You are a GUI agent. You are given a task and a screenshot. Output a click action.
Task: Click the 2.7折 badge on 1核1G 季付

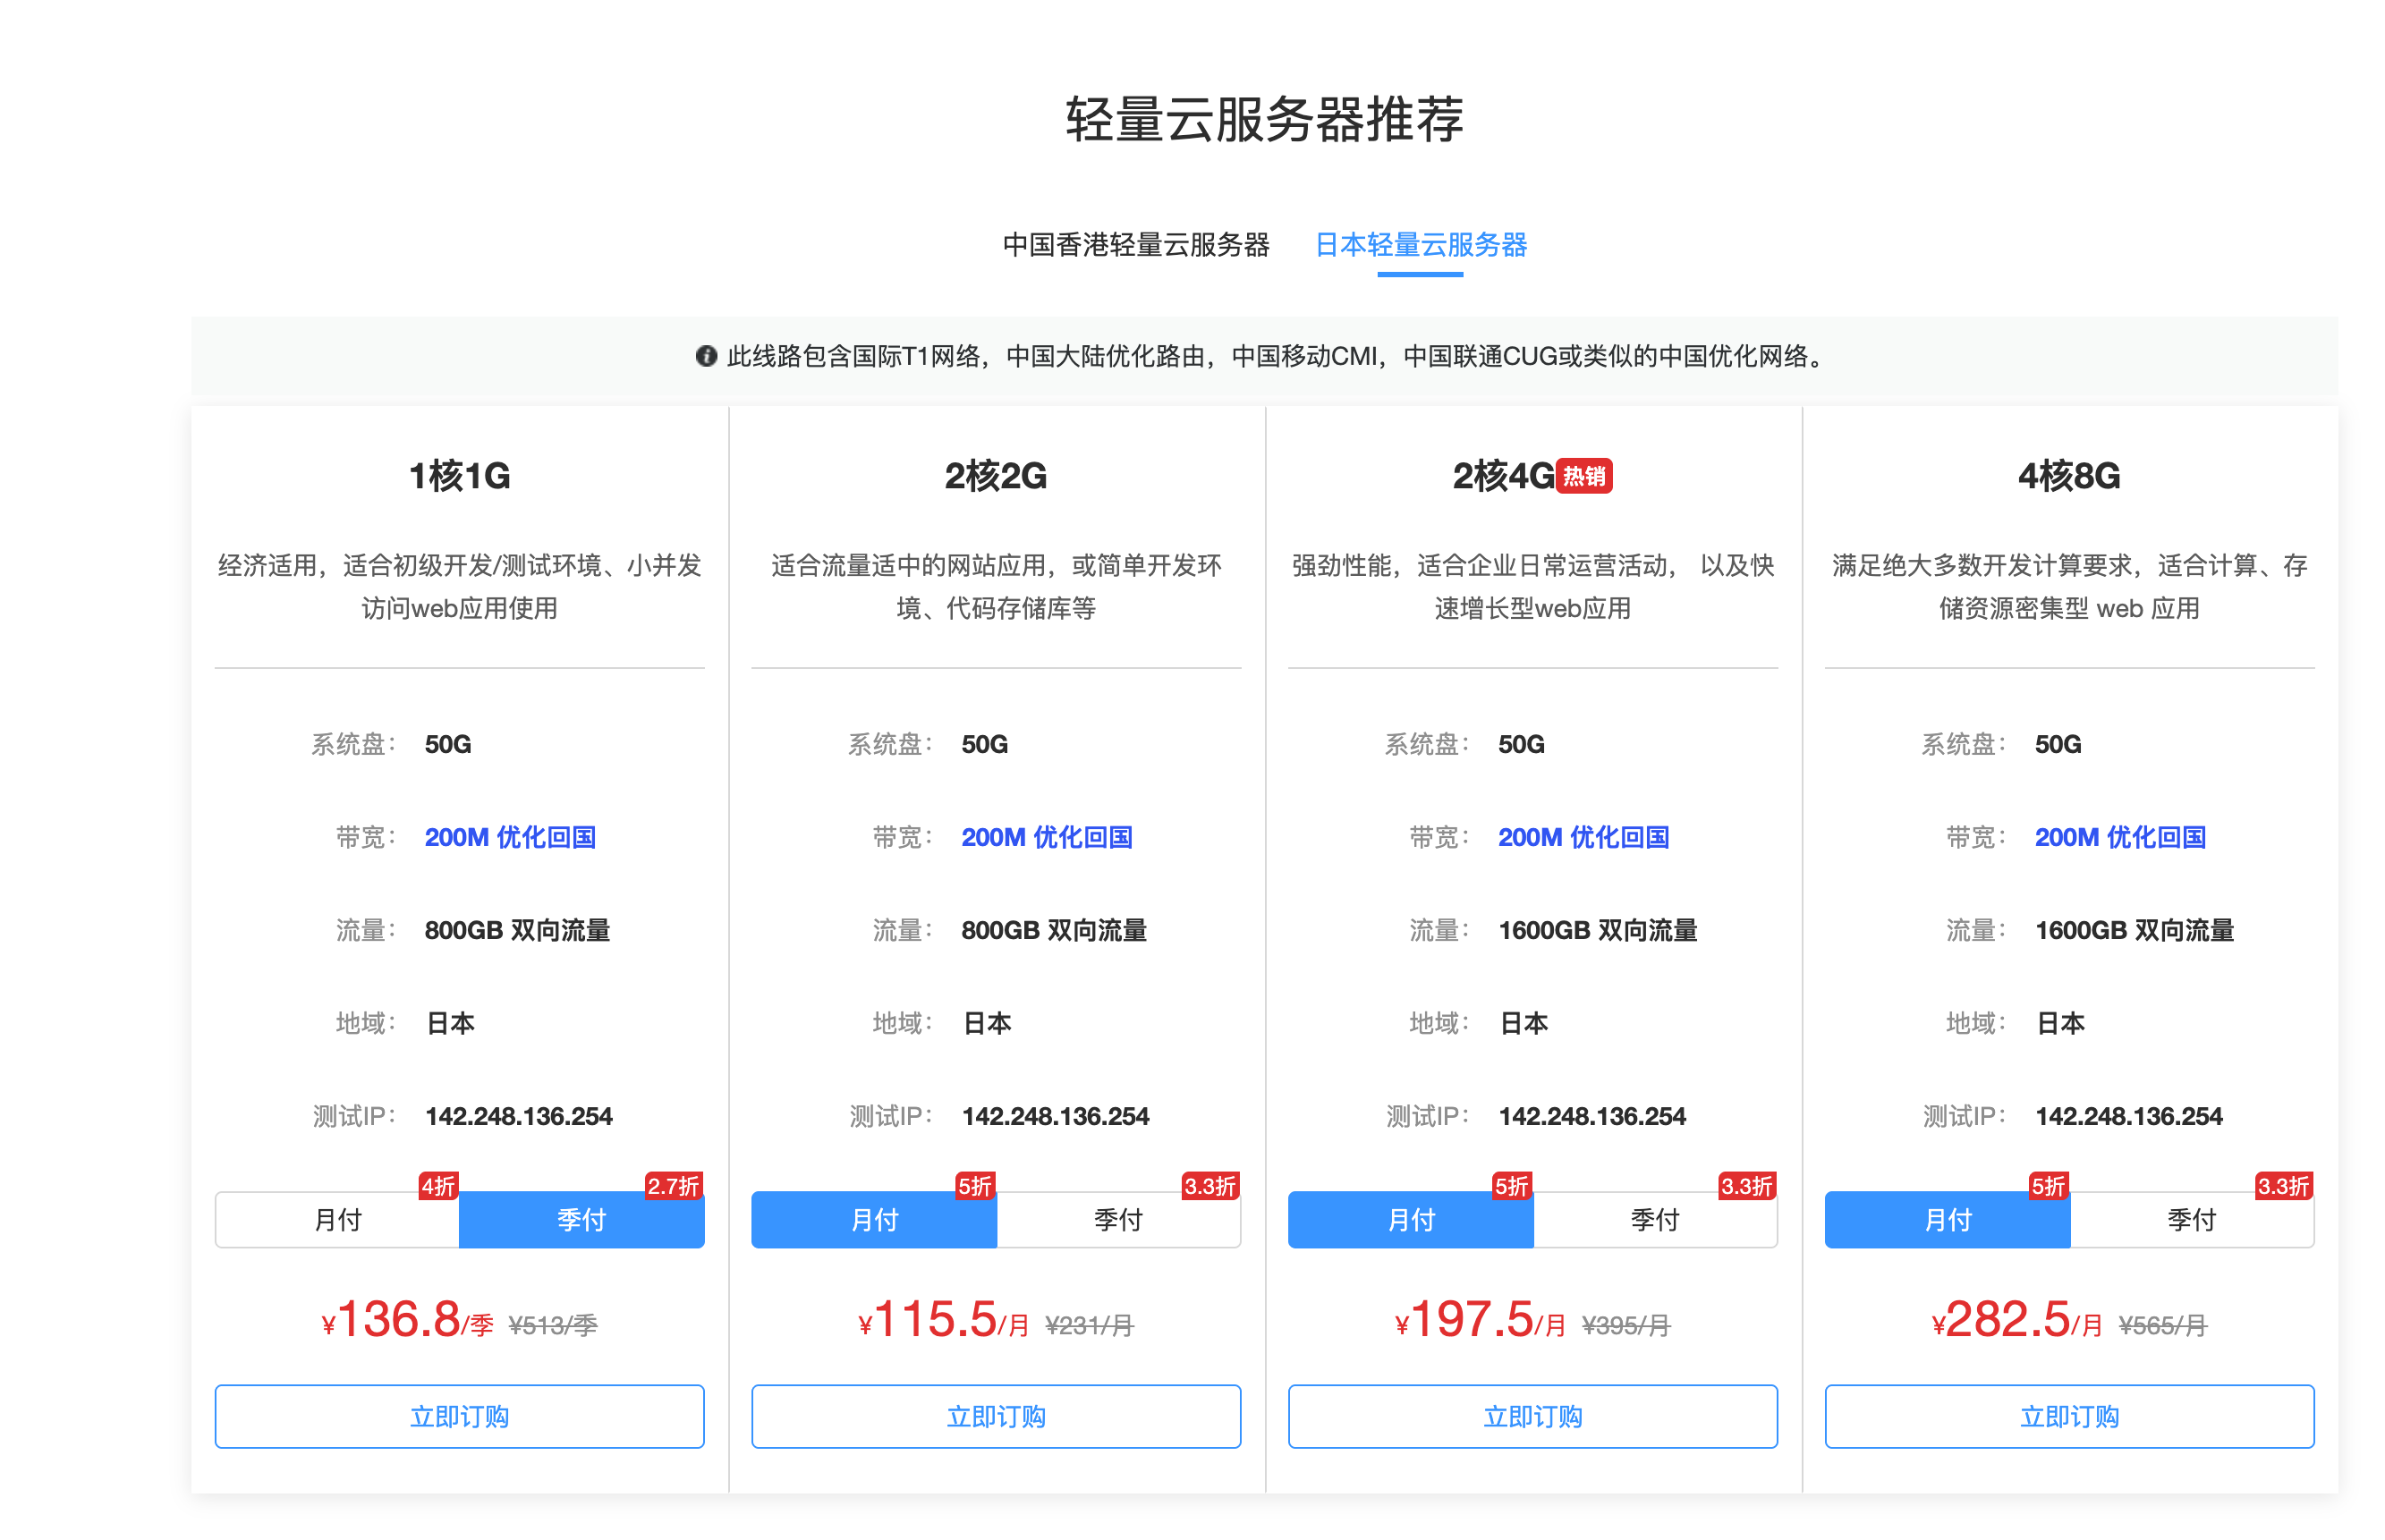click(673, 1186)
